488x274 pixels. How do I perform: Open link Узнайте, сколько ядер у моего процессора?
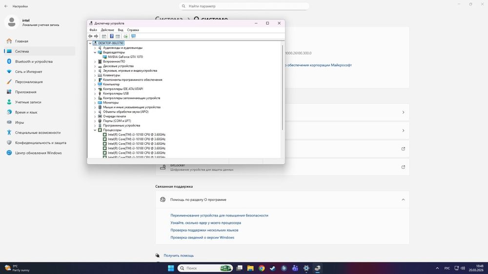[206, 223]
